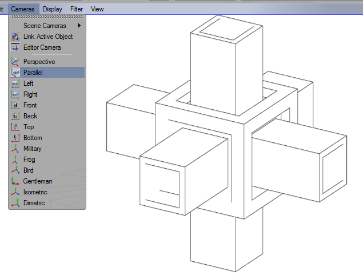Switch to Left view label
The height and width of the screenshot is (279, 363).
29,83
